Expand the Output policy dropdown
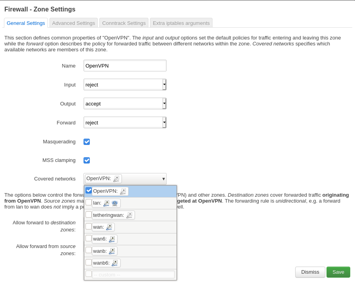355x282 pixels. point(125,103)
